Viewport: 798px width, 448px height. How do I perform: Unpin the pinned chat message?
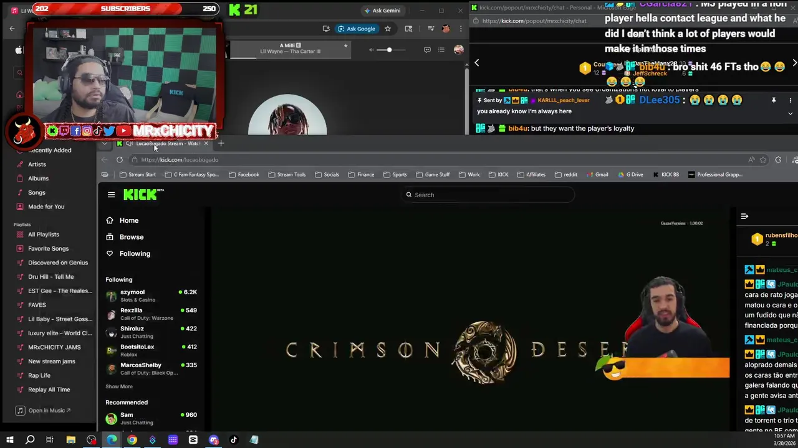point(774,100)
